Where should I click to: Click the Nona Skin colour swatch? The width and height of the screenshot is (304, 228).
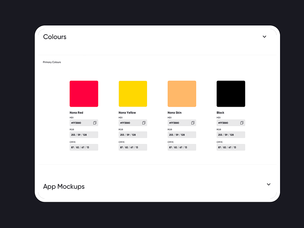(x=182, y=93)
